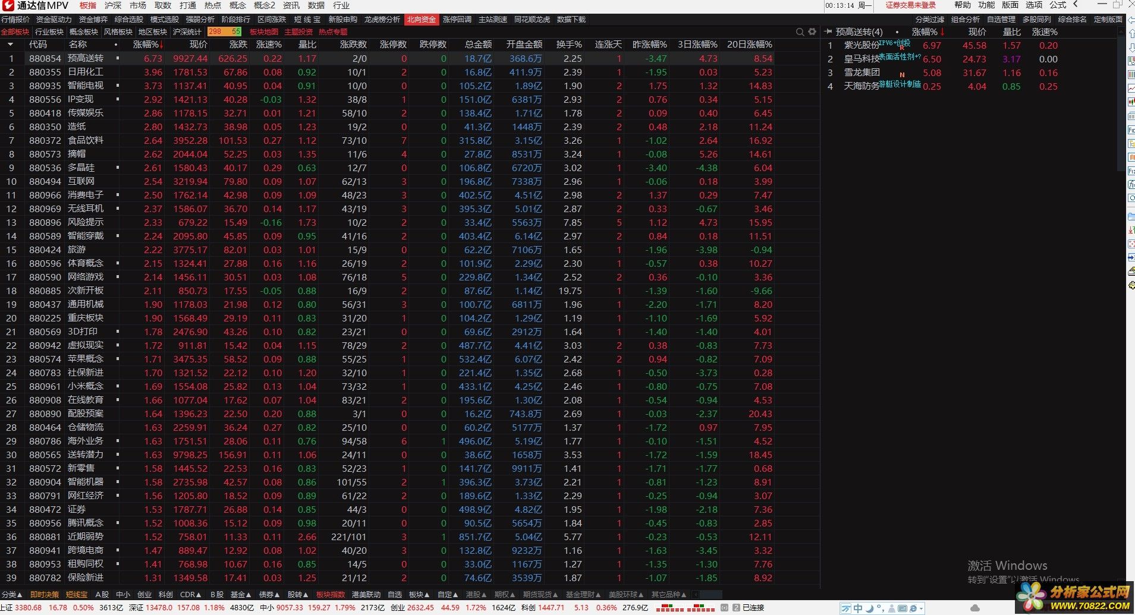Click the cloud icon in the bottom bar
Screen dimensions: 1135x615
[974, 608]
